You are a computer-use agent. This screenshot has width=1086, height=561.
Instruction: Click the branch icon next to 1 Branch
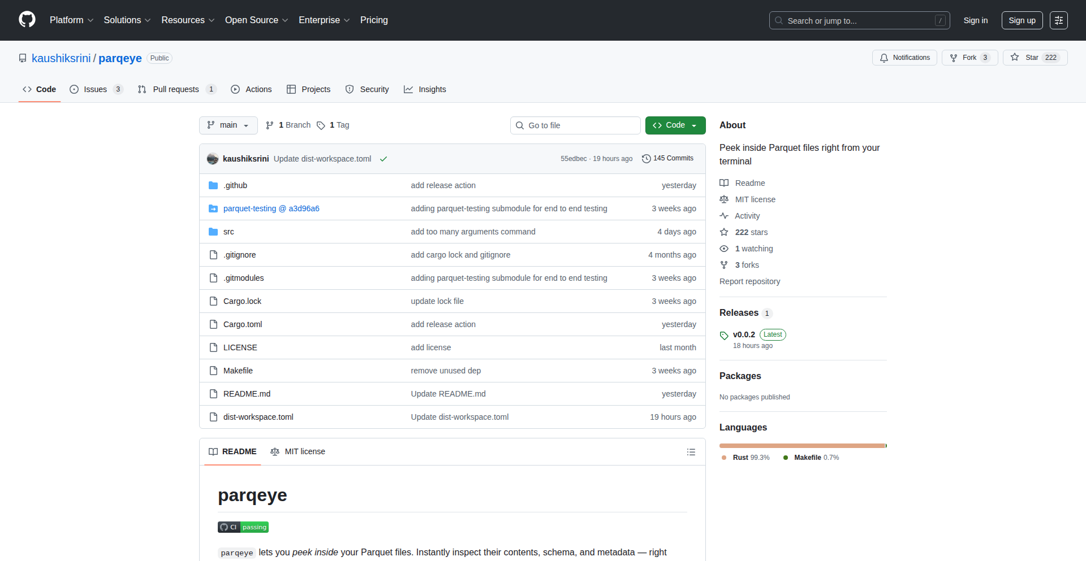[269, 125]
